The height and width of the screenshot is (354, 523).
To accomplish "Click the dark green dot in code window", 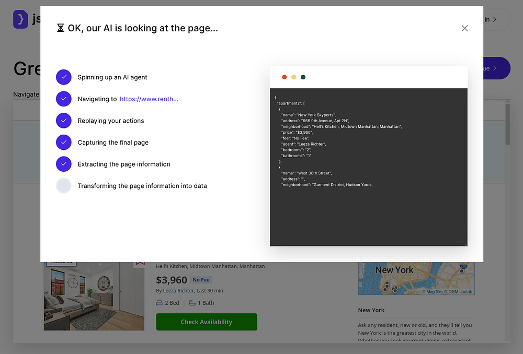I will point(303,77).
